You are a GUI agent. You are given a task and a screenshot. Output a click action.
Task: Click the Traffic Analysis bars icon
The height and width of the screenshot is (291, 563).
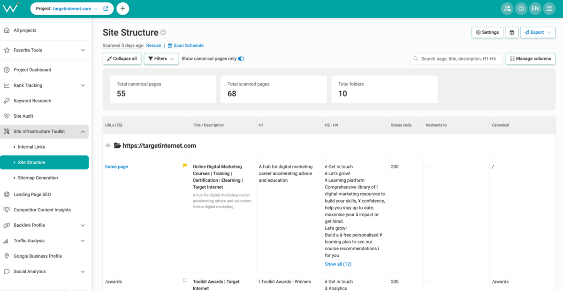(7, 241)
